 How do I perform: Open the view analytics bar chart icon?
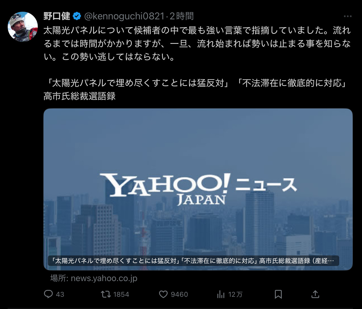click(x=221, y=294)
